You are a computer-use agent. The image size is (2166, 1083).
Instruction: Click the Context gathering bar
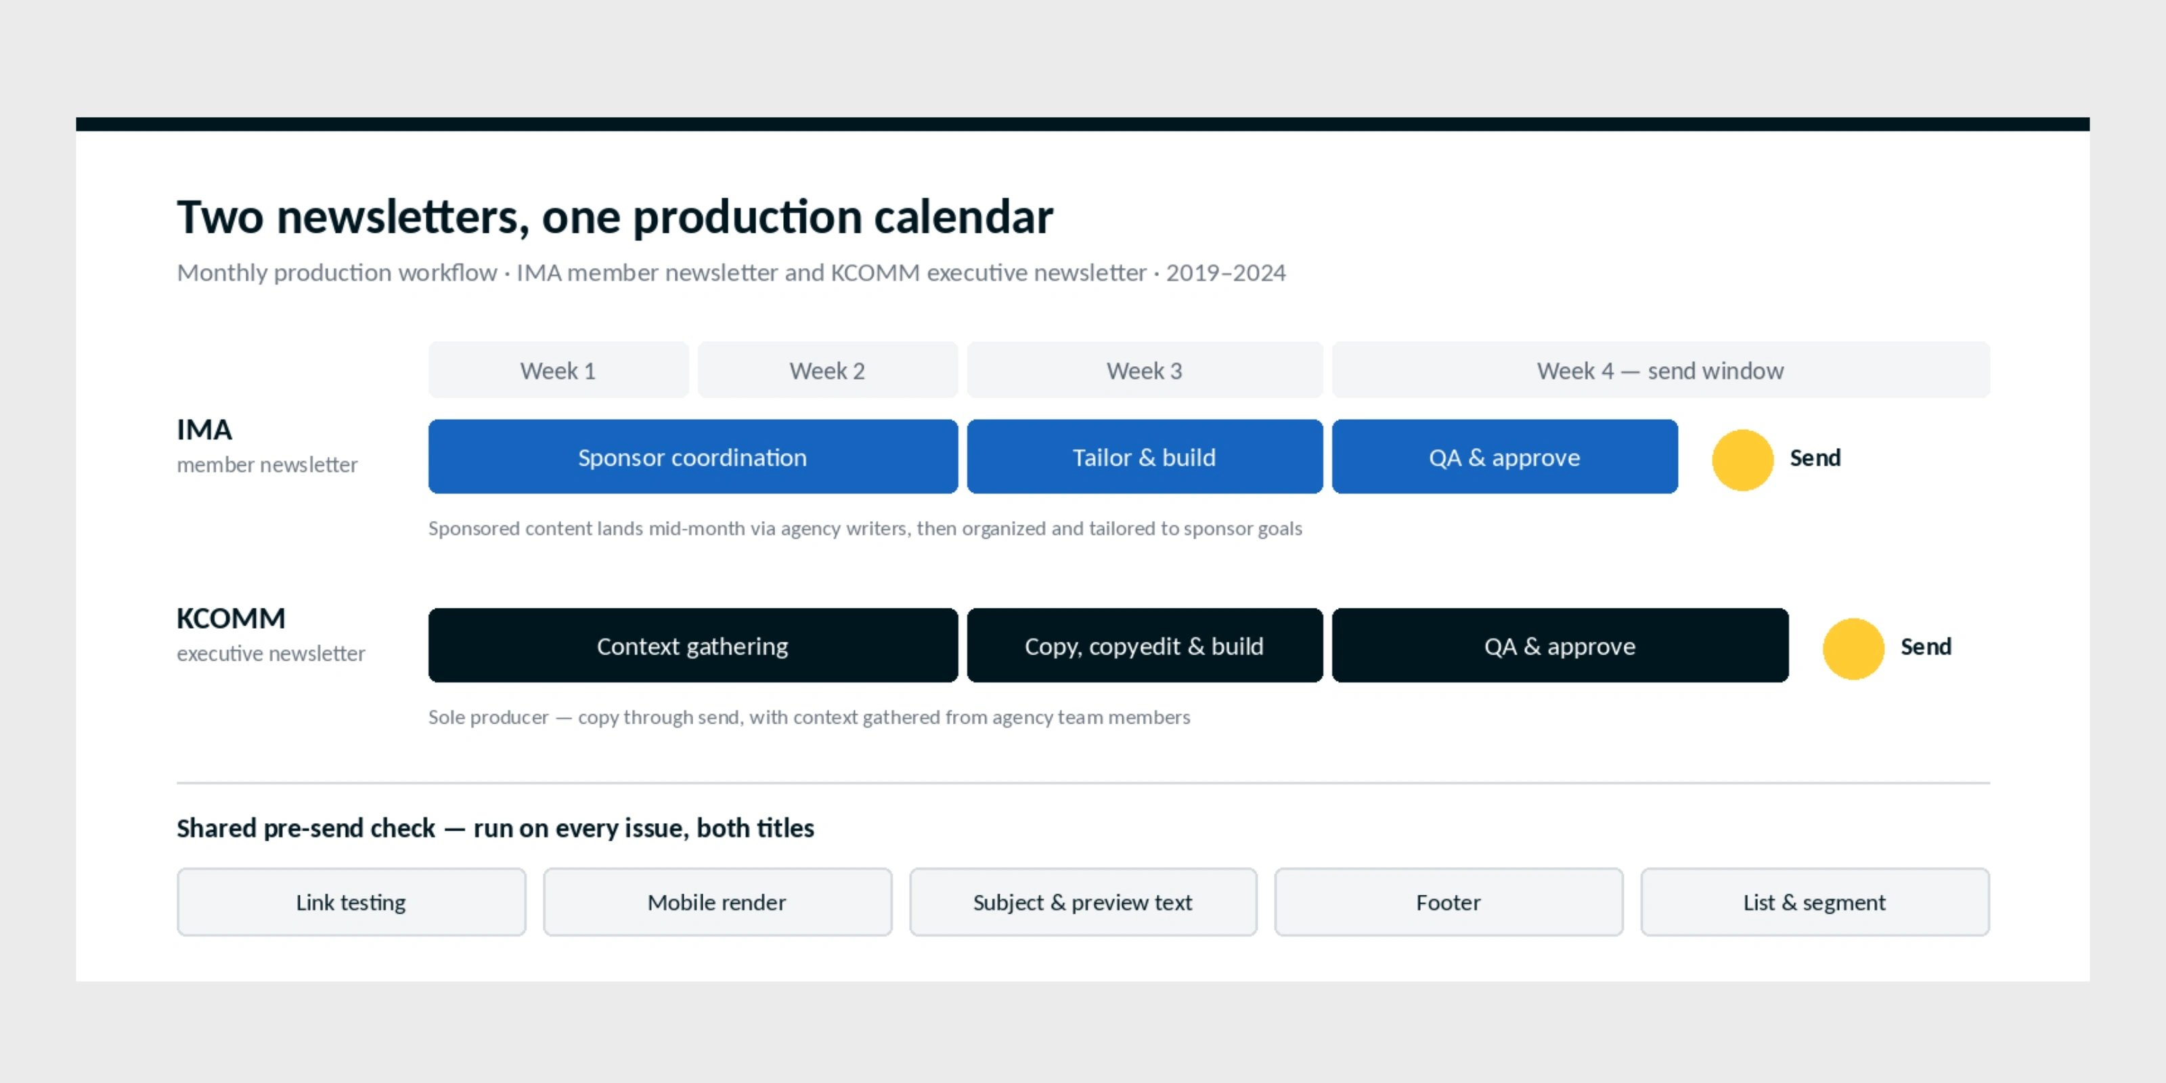tap(693, 645)
